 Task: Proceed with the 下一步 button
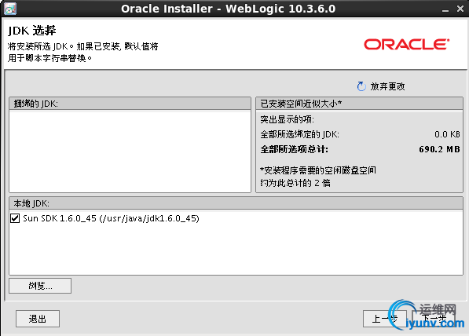pyautogui.click(x=434, y=319)
